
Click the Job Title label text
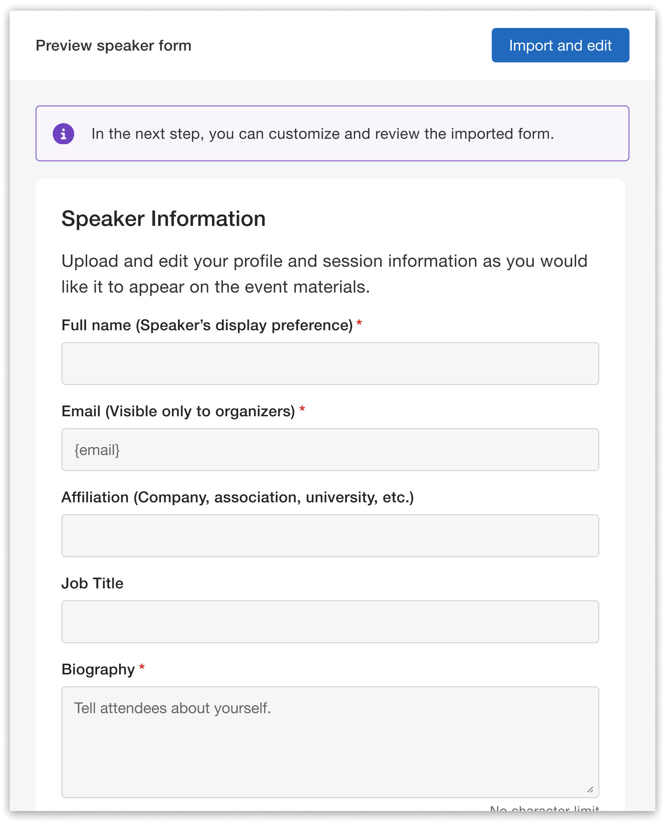(92, 583)
